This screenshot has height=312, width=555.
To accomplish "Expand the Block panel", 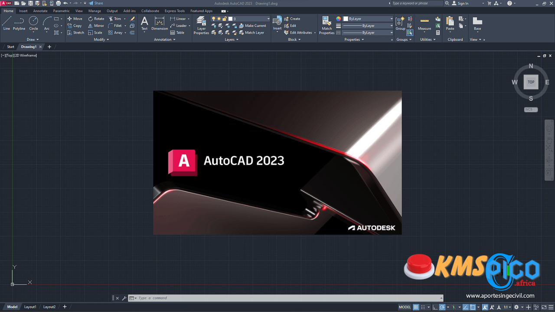I will (294, 39).
